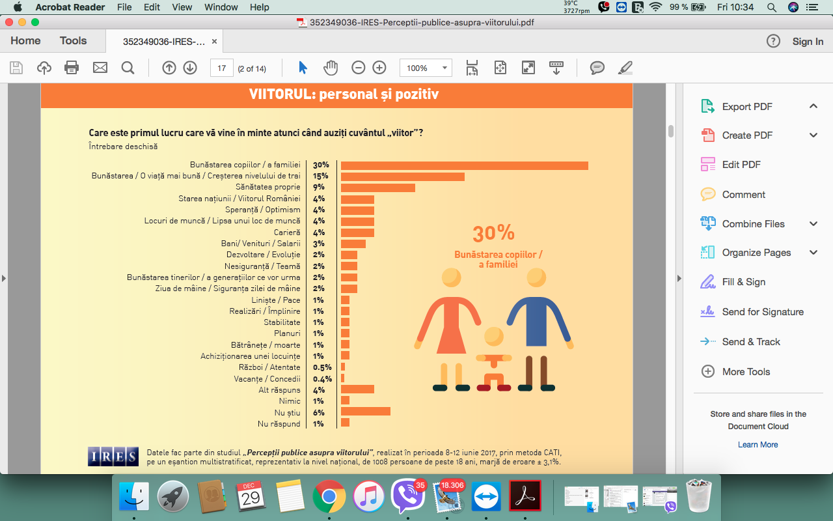Switch to the Tools tab

tap(73, 40)
